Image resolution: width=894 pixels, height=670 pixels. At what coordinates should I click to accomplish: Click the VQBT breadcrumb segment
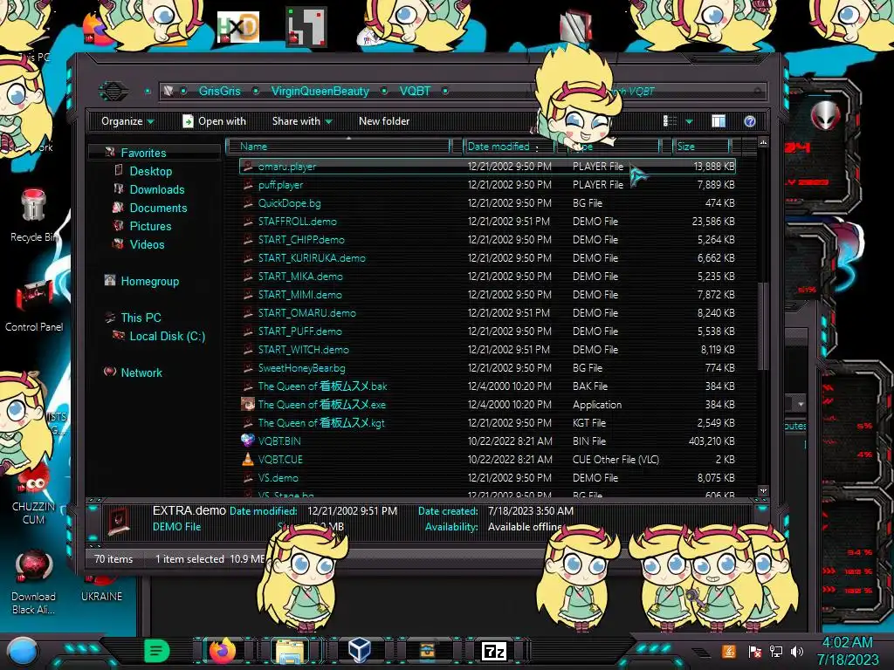(x=415, y=91)
